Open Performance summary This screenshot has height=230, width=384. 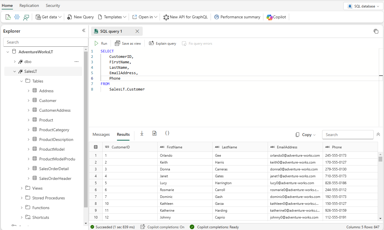click(237, 17)
